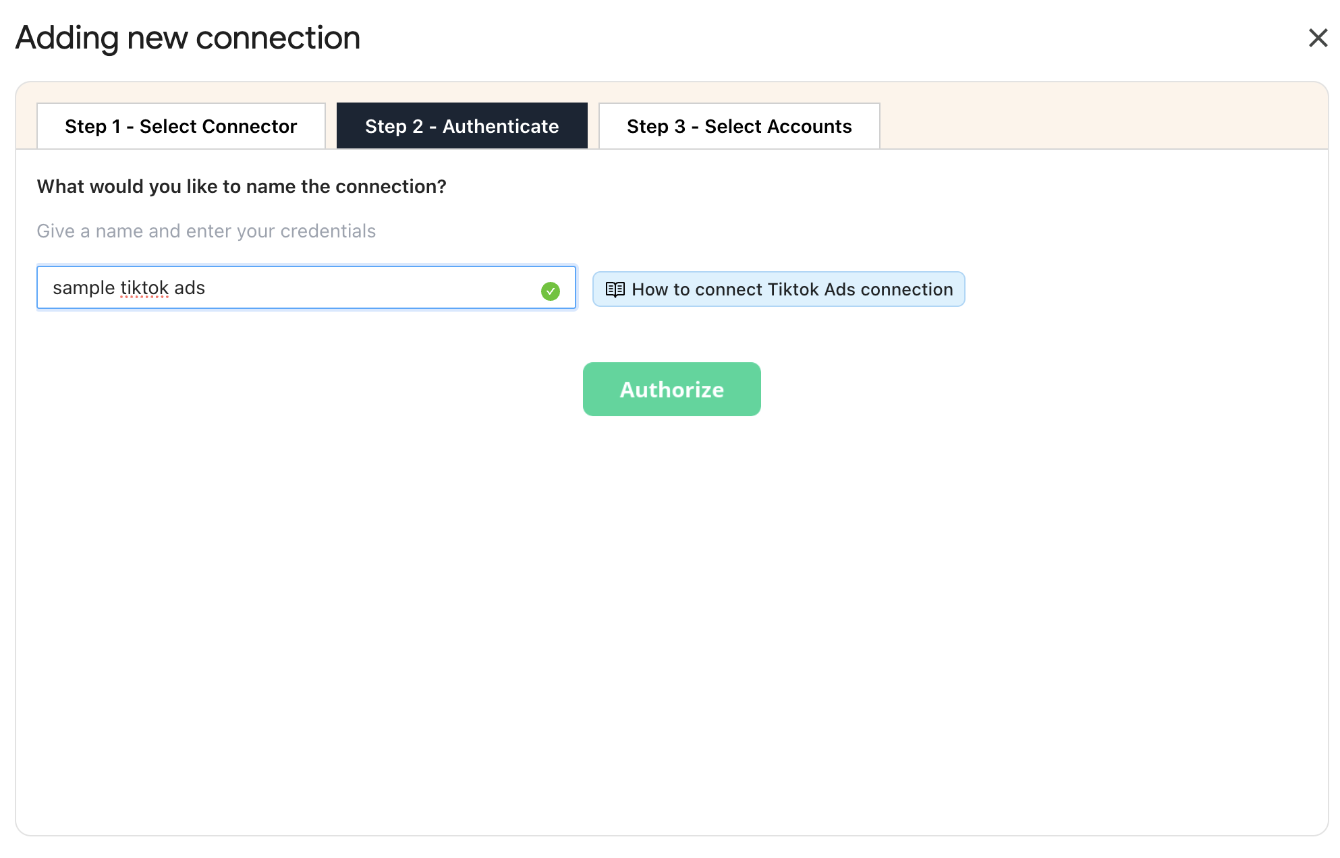
Task: Click the open book help icon
Action: 615,289
